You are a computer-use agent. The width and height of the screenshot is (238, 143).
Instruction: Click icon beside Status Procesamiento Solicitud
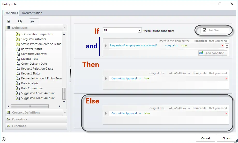[x=18, y=44]
